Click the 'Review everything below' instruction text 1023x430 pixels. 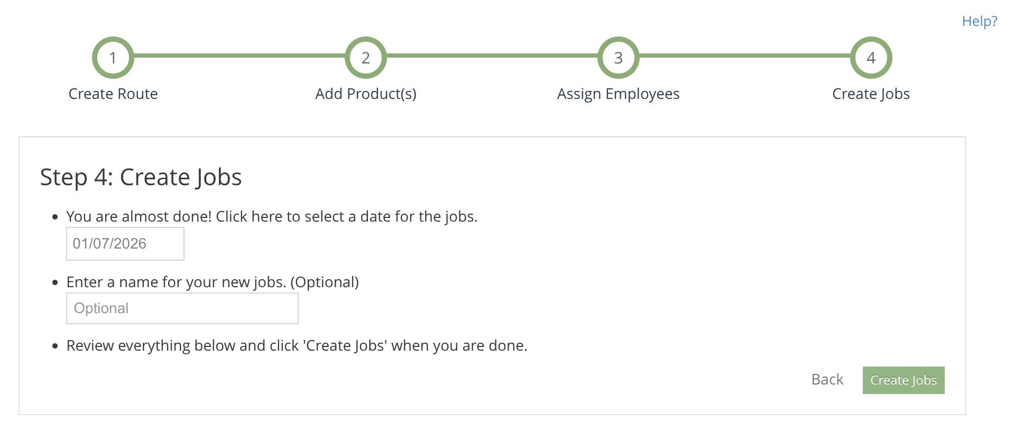pyautogui.click(x=297, y=345)
